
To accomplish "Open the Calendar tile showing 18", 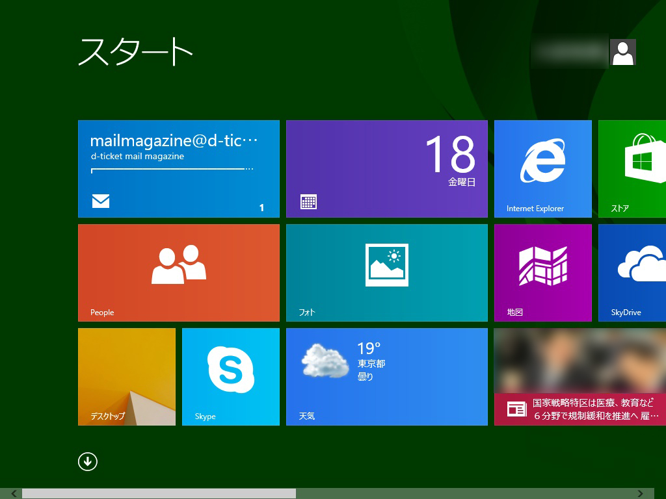I will (x=387, y=169).
